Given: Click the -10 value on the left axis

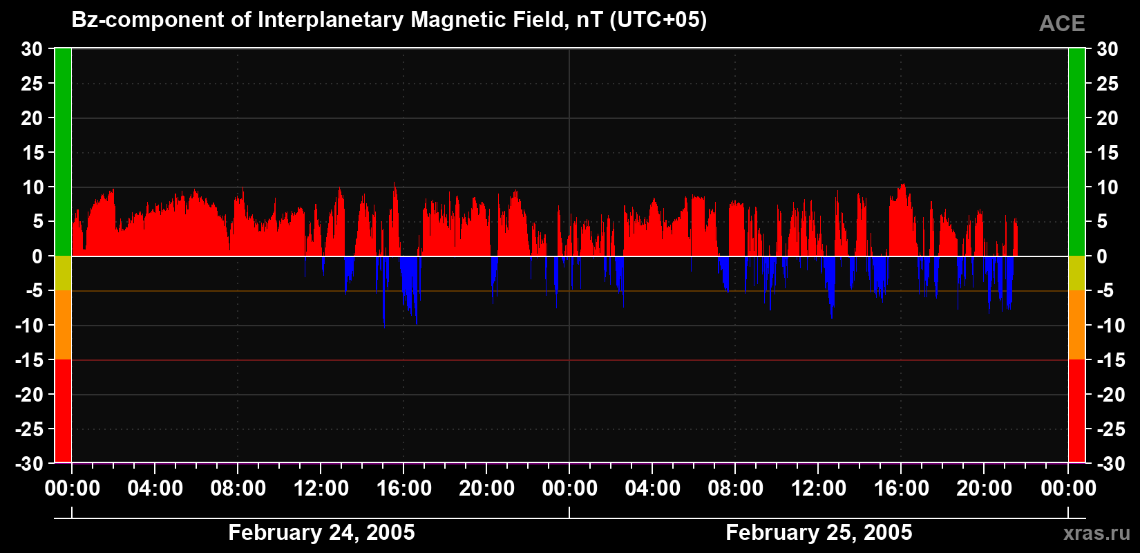Looking at the screenshot, I should point(29,326).
